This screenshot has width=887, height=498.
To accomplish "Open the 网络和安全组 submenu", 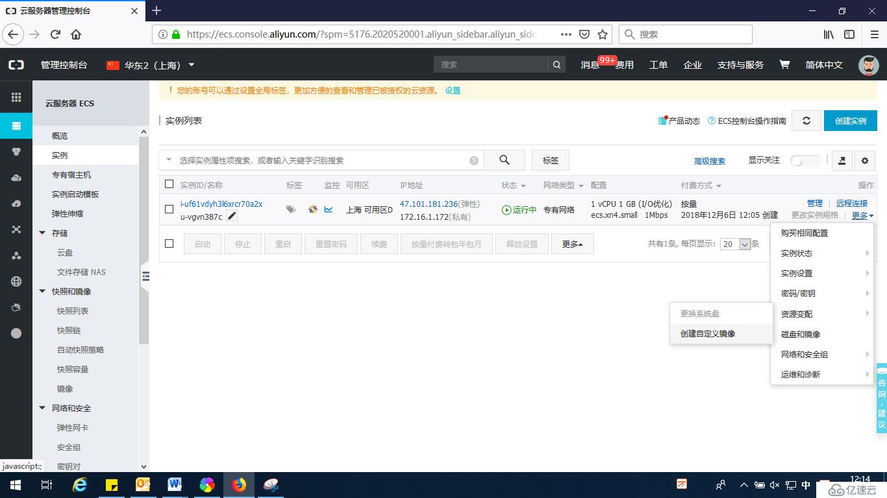I will tap(822, 355).
